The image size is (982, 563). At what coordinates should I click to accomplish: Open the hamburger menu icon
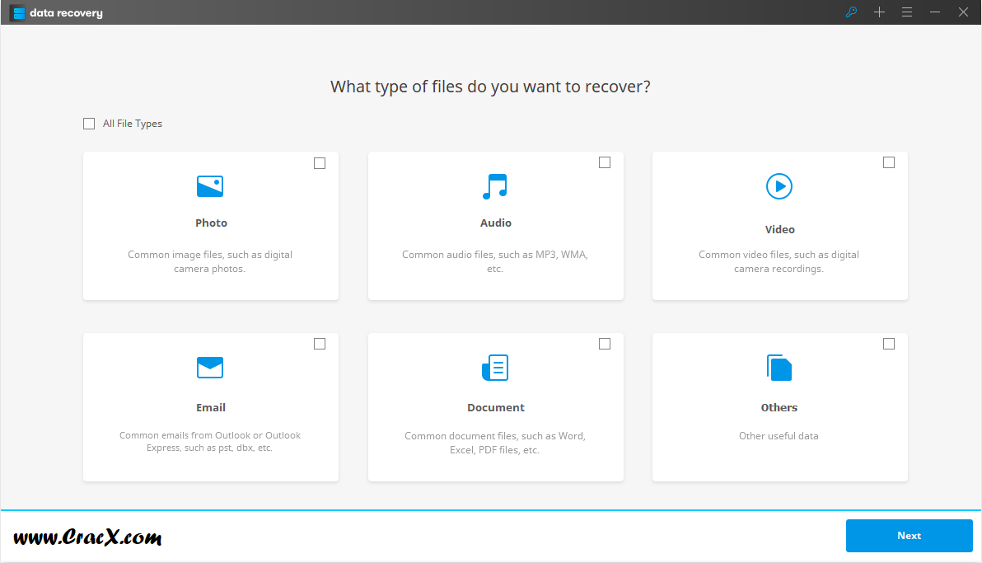click(907, 12)
